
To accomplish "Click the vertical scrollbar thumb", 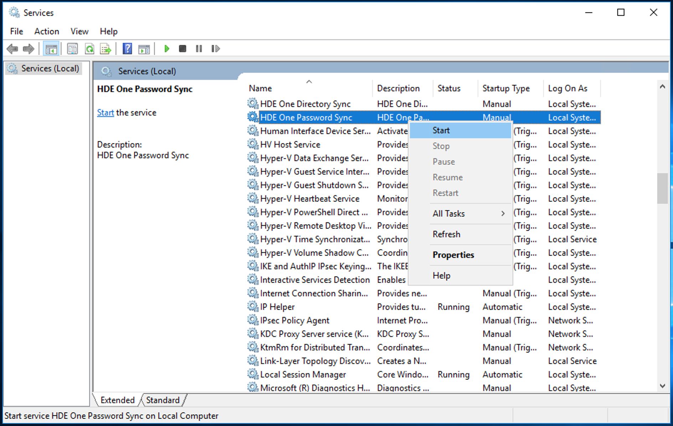I will pyautogui.click(x=663, y=188).
